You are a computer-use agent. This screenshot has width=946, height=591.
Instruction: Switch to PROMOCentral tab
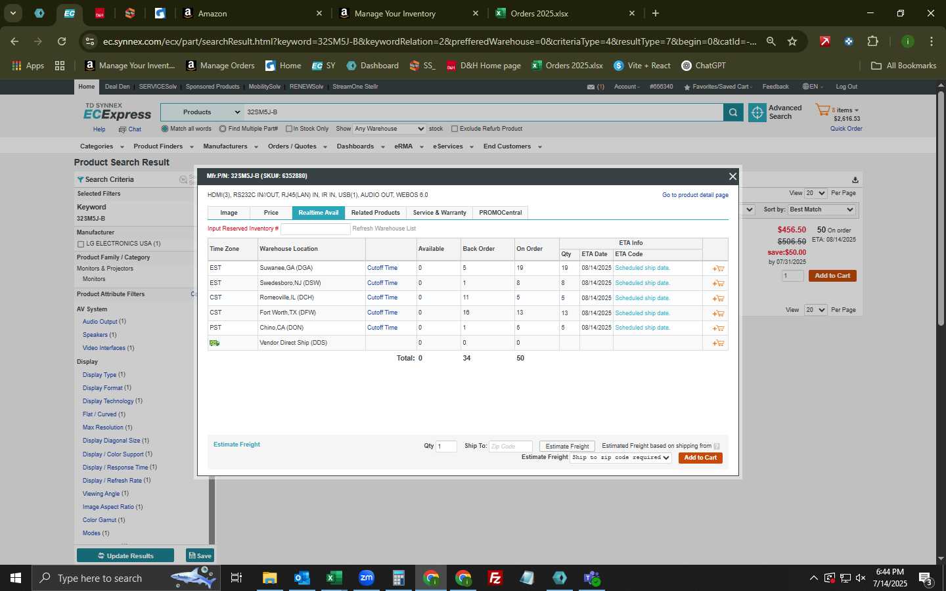point(501,213)
